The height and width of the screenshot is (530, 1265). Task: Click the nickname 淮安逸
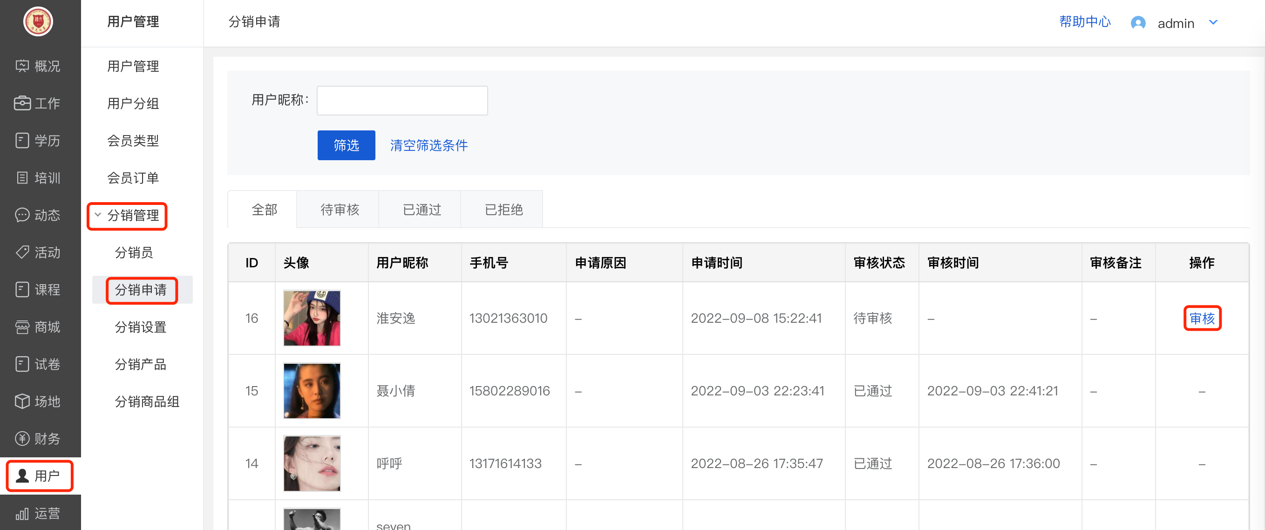pyautogui.click(x=396, y=318)
